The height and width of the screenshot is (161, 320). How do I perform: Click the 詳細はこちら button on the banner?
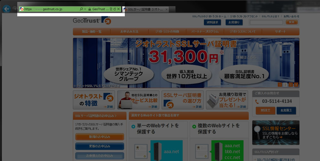(x=246, y=57)
